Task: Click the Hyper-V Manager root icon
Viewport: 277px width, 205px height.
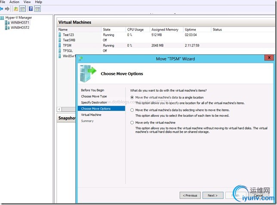Action: click(2, 18)
